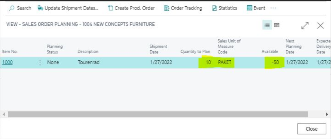Sort by the Shipment Date column header

pyautogui.click(x=158, y=49)
